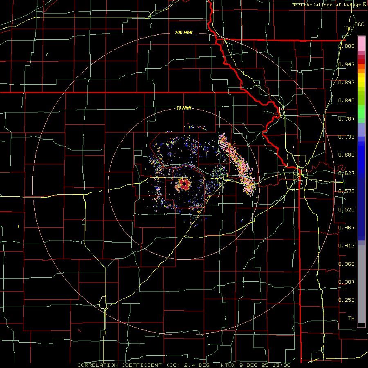Click the [CC] units label above the color bar
This screenshot has width=368, height=368.
(x=349, y=28)
